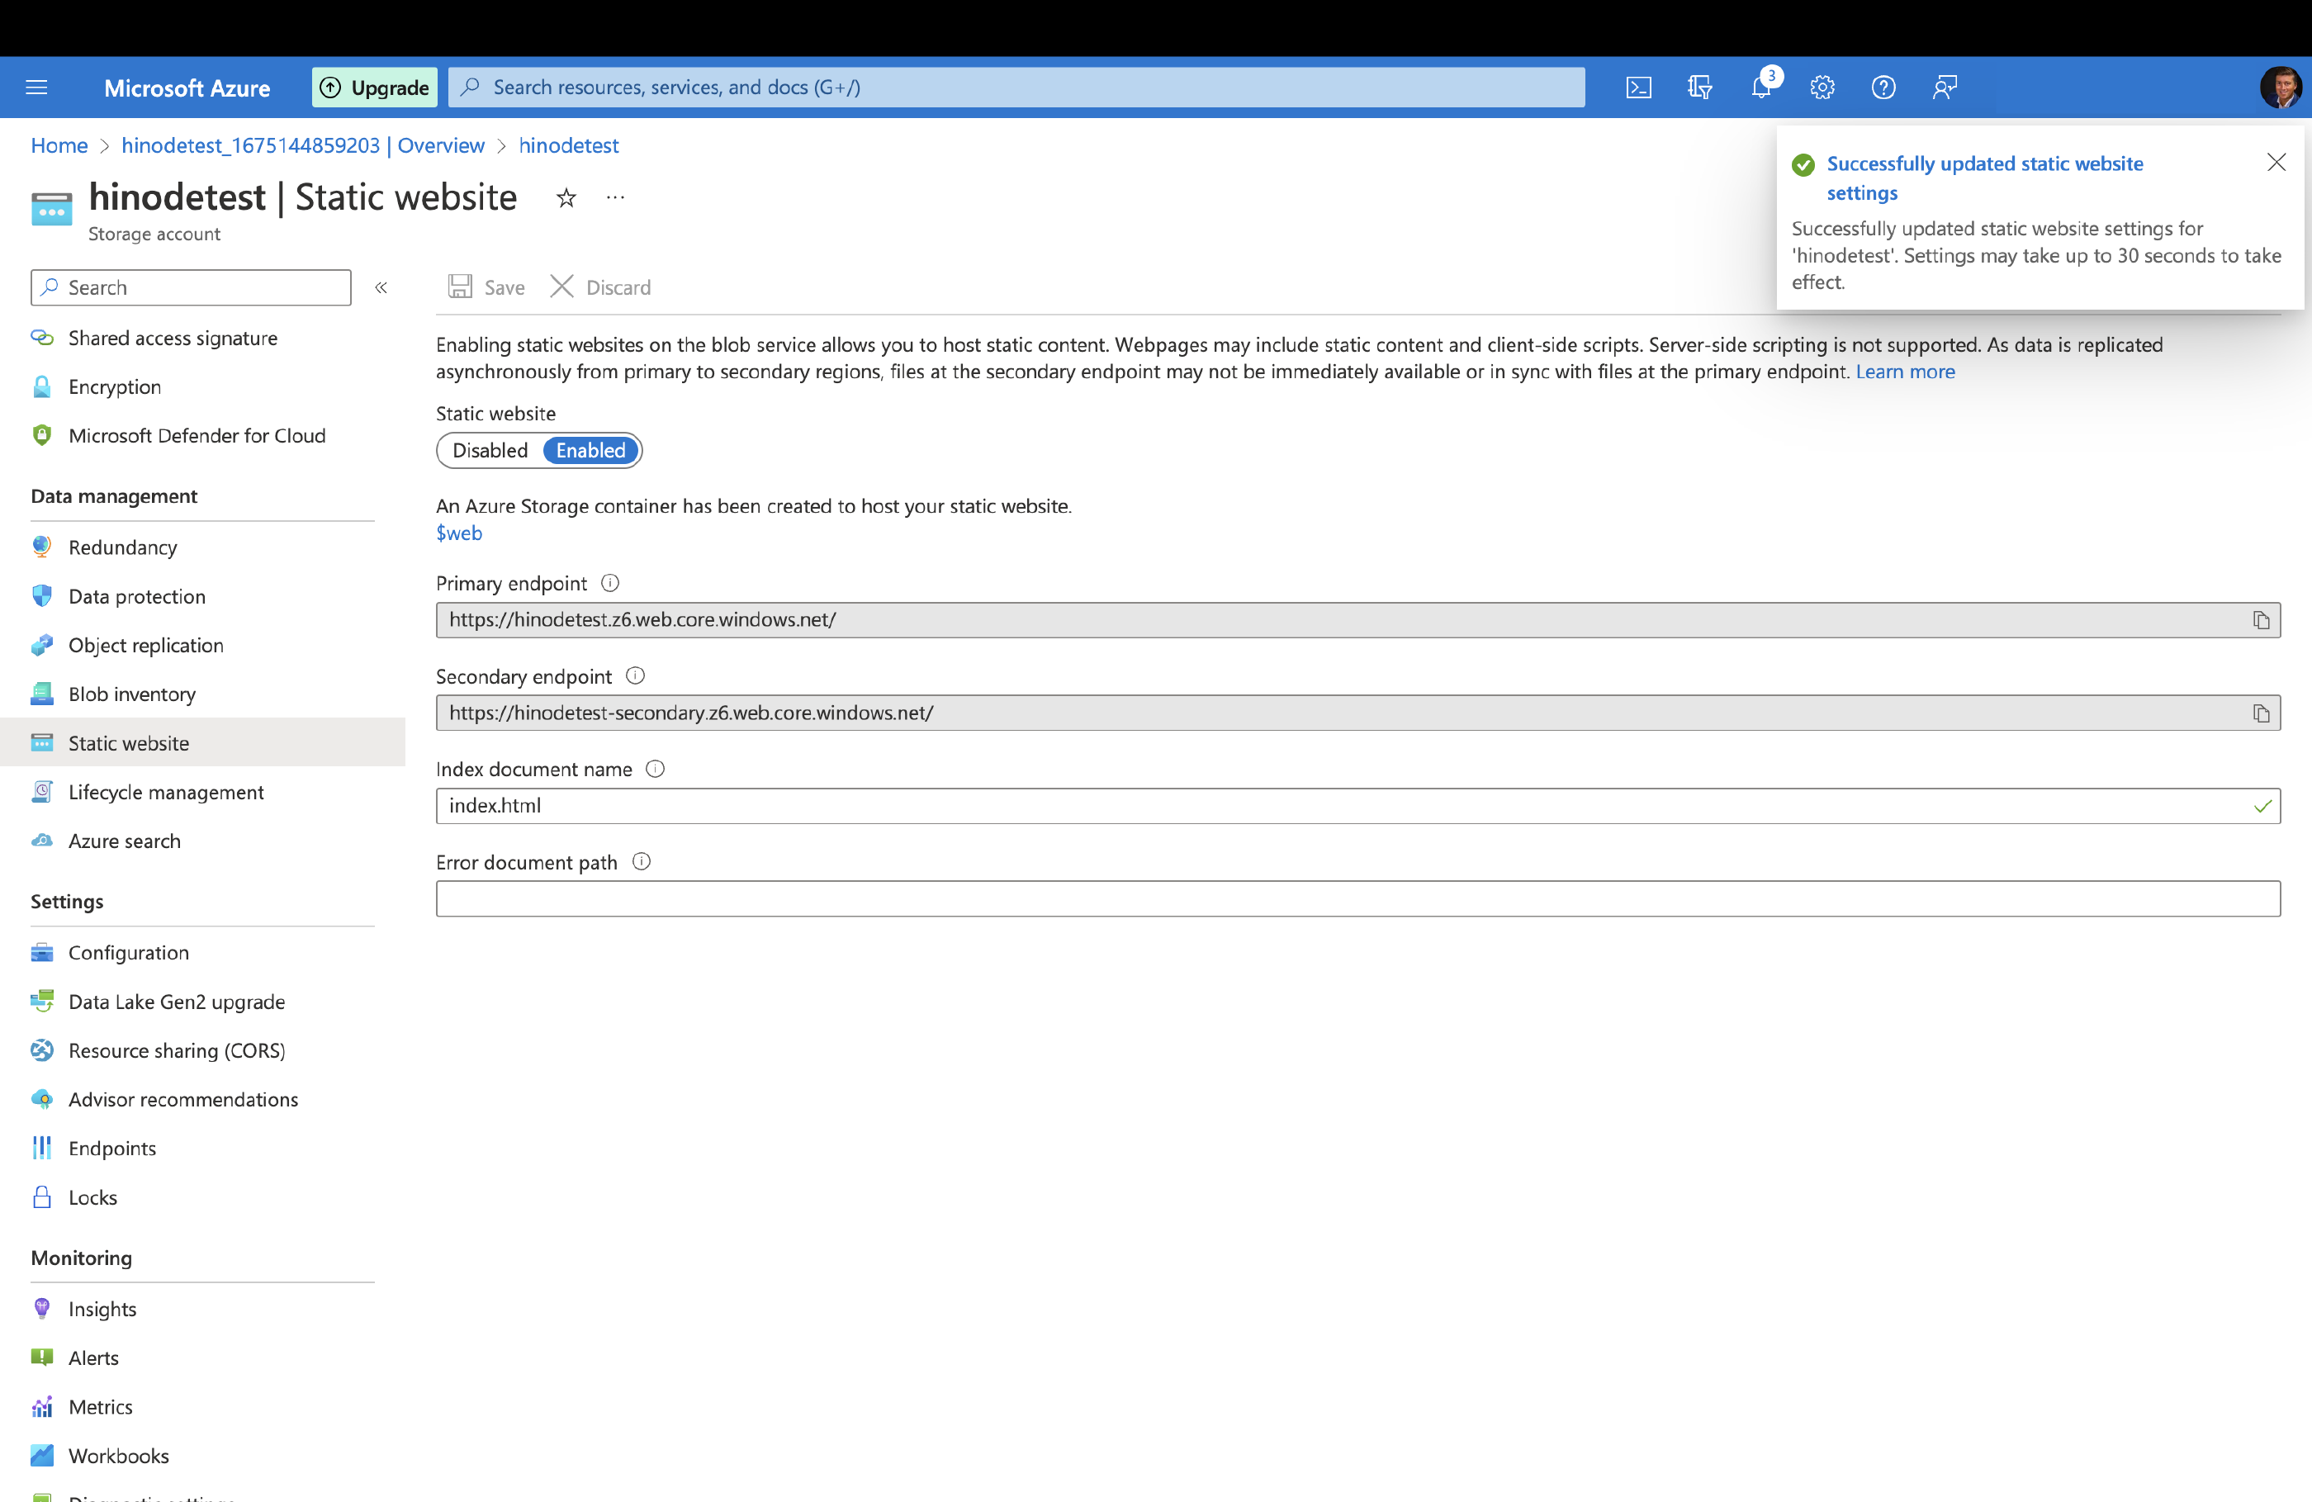This screenshot has width=2312, height=1502.
Task: Open the feedback icon in header
Action: tap(1944, 88)
